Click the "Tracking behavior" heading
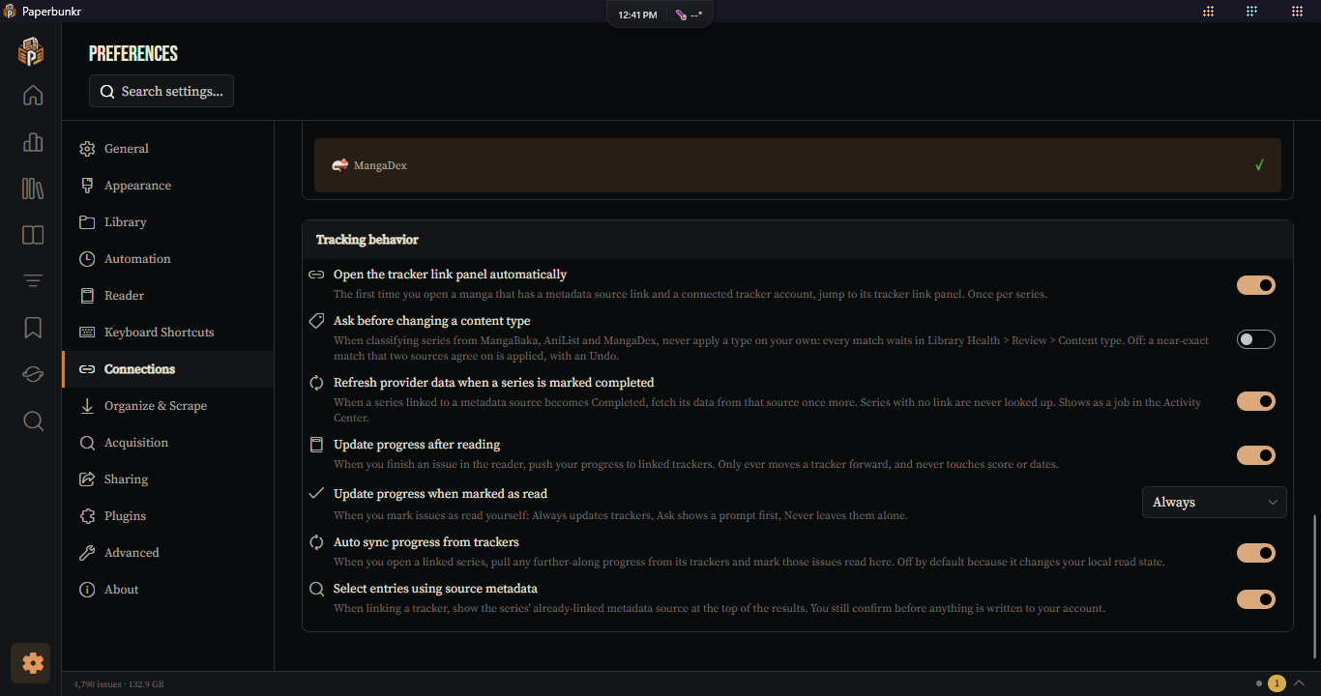The height and width of the screenshot is (696, 1321). 367,240
